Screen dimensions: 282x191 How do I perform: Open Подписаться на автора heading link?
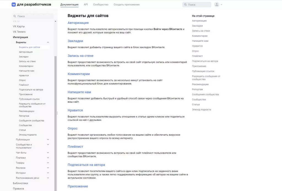86,165
